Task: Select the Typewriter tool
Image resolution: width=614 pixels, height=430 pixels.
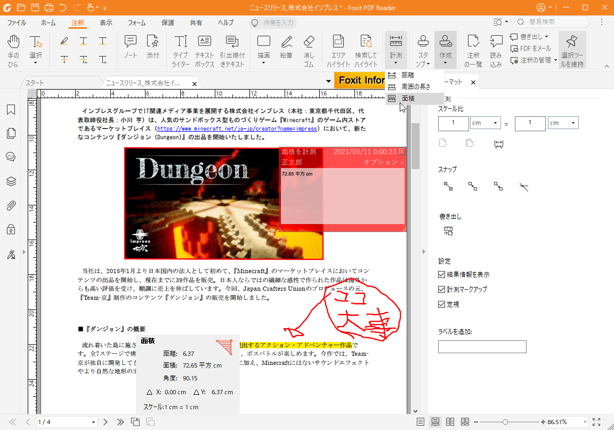Action: [x=181, y=51]
